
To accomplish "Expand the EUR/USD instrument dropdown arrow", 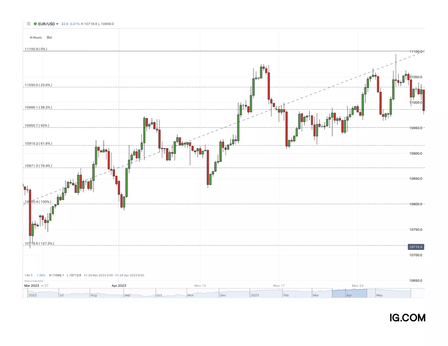I will coord(57,24).
